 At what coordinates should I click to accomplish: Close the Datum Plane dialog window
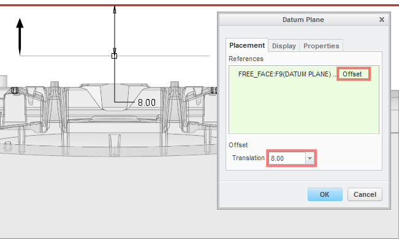pyautogui.click(x=381, y=20)
